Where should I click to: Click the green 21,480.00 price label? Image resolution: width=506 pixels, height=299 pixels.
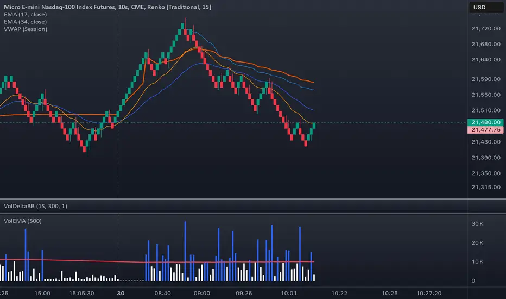click(486, 122)
